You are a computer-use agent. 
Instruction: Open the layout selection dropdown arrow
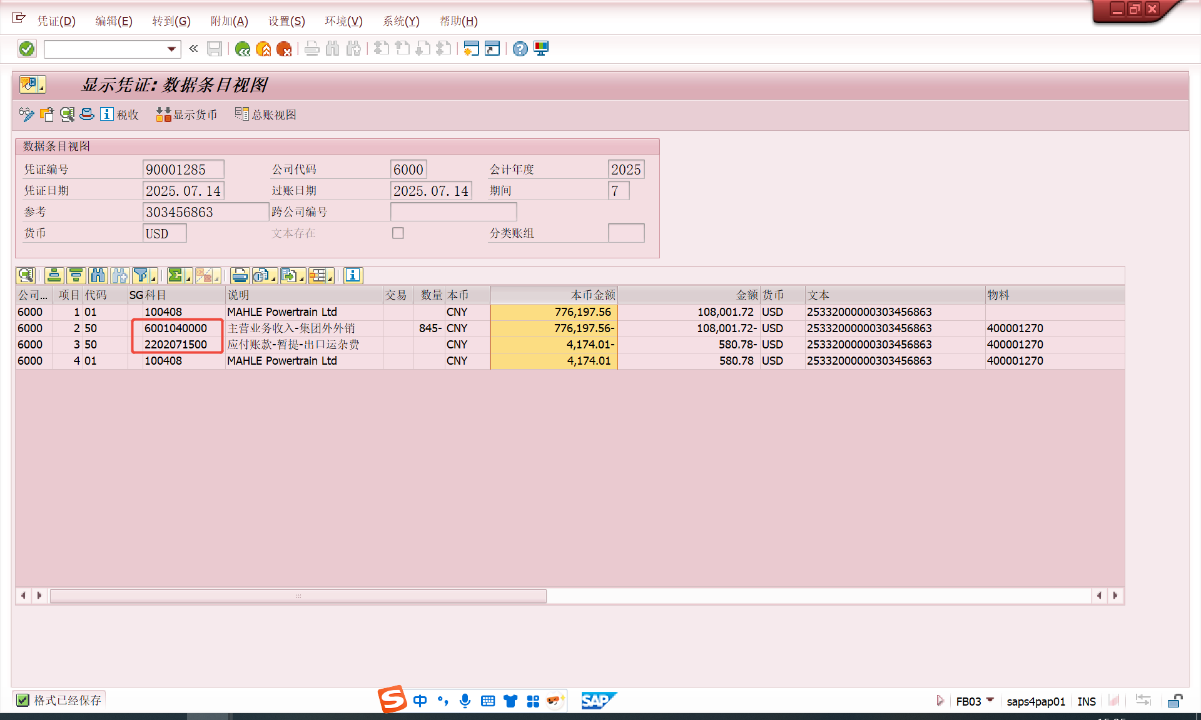(330, 278)
